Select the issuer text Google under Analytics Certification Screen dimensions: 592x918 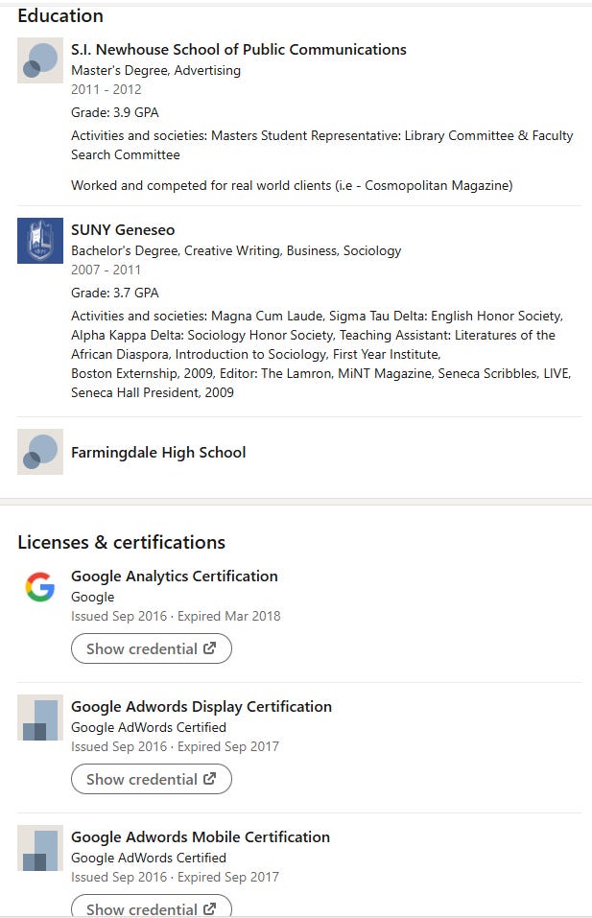click(x=92, y=598)
